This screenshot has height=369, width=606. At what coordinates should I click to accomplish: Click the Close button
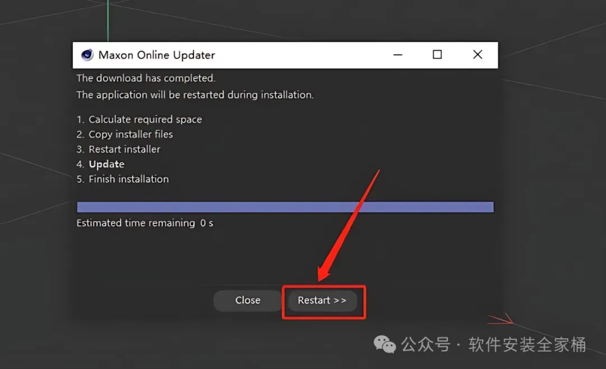point(248,301)
